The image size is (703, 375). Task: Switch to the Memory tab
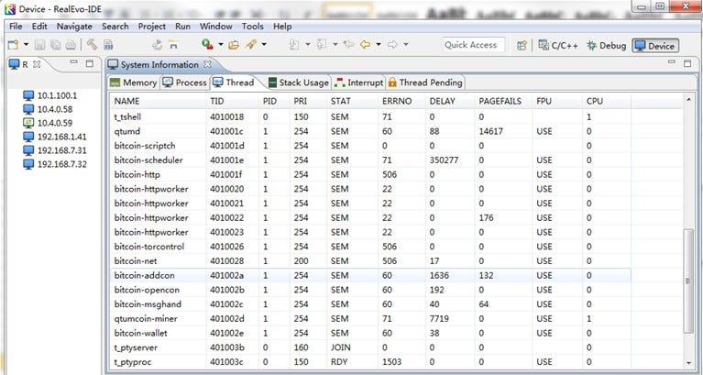tap(133, 83)
